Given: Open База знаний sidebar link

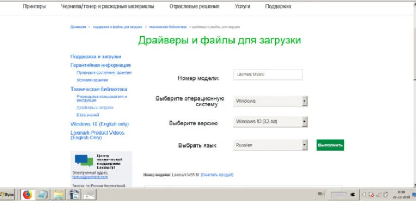Looking at the screenshot, I should pos(88,115).
